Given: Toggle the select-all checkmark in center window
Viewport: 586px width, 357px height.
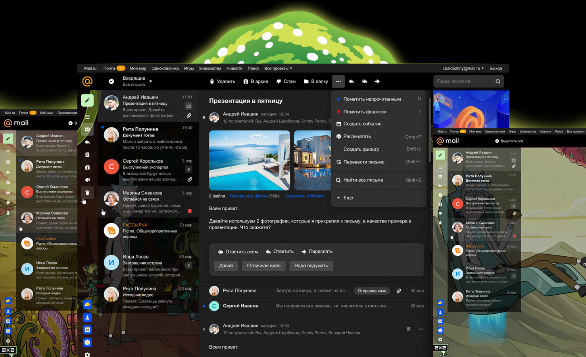Looking at the screenshot, I should click(x=111, y=81).
